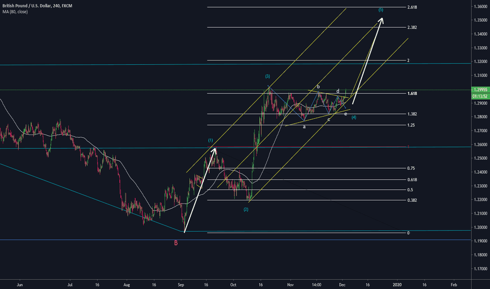Click the arrowhead of the large projection arrow
The image size is (490, 289).
point(382,20)
